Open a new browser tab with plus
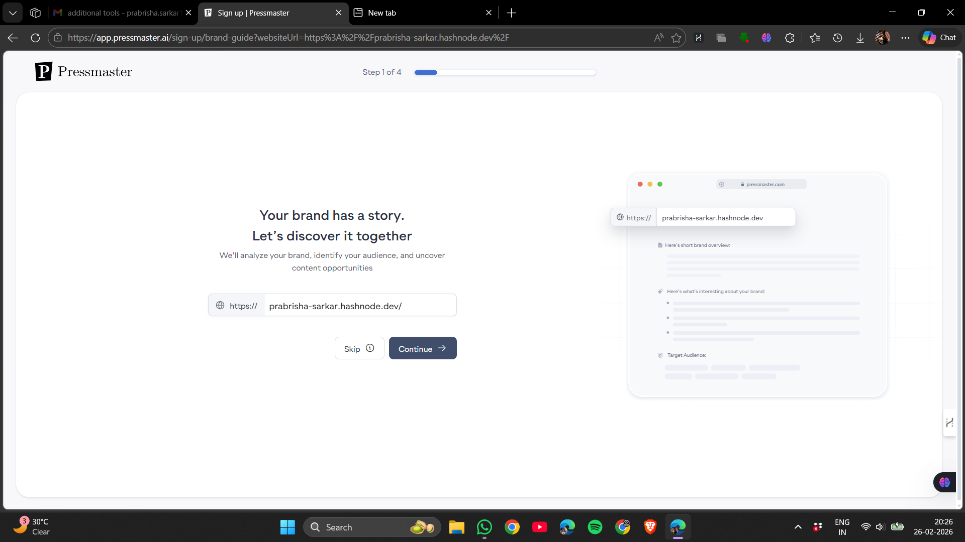Image resolution: width=965 pixels, height=542 pixels. 511,13
